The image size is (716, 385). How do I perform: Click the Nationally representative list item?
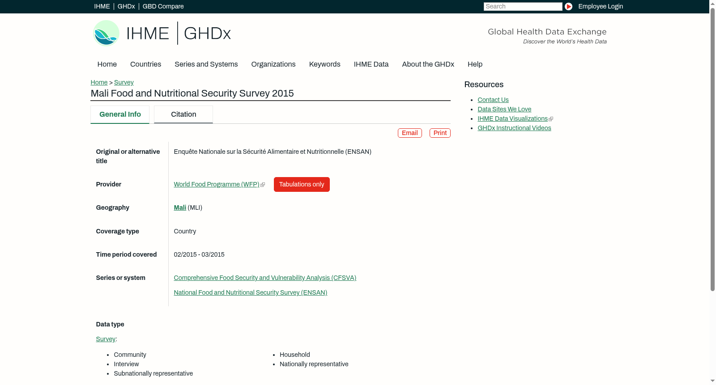(x=314, y=364)
